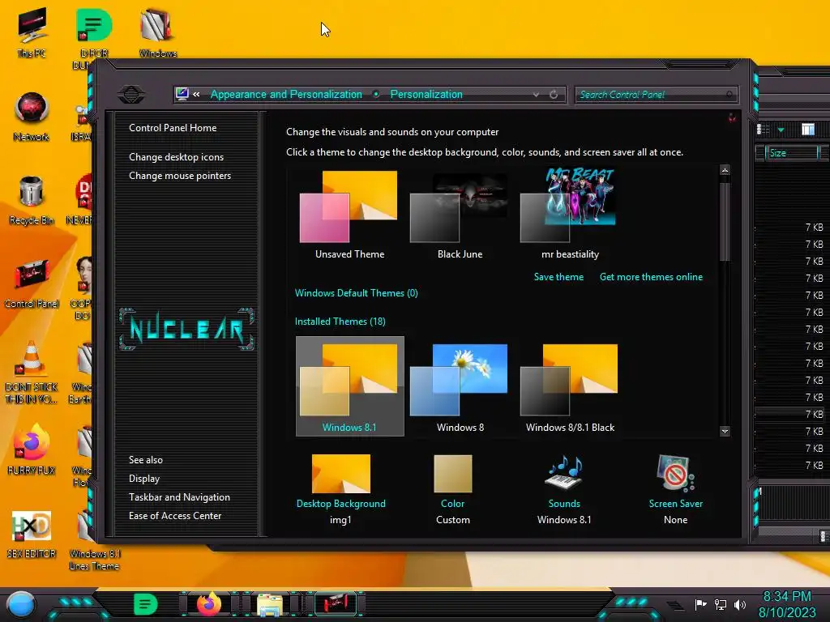Viewport: 830px width, 622px height.
Task: Click Size column header in background window
Action: click(x=791, y=153)
